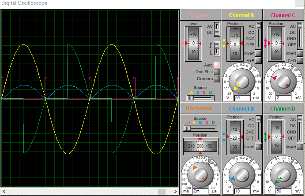
Task: Click the Channel B Position dial
Action: point(235,137)
